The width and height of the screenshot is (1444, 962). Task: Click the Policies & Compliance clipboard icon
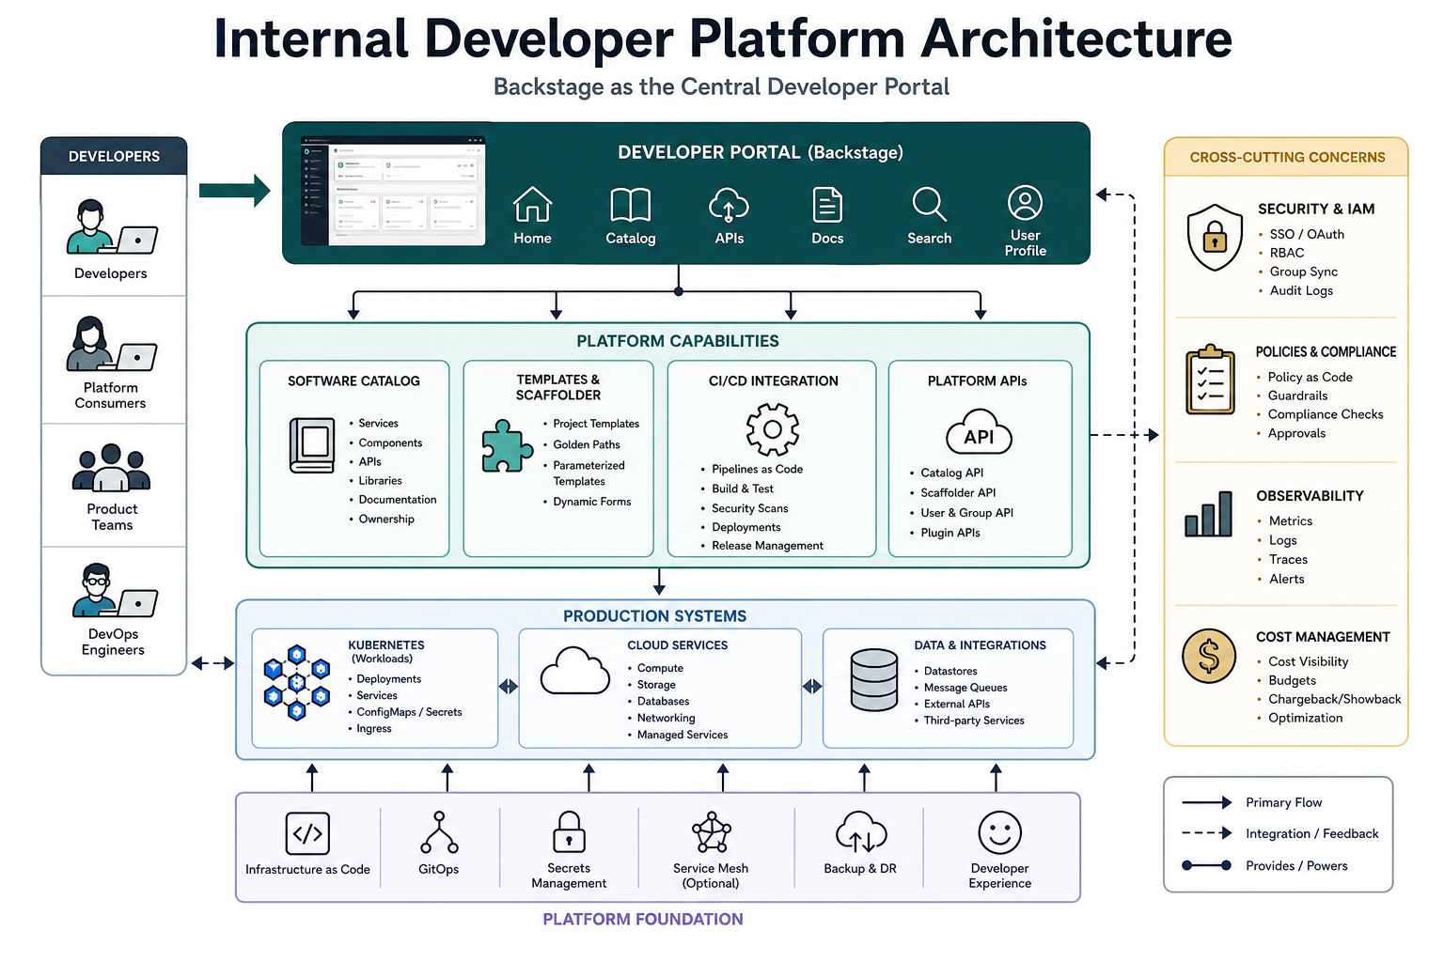pyautogui.click(x=1210, y=380)
